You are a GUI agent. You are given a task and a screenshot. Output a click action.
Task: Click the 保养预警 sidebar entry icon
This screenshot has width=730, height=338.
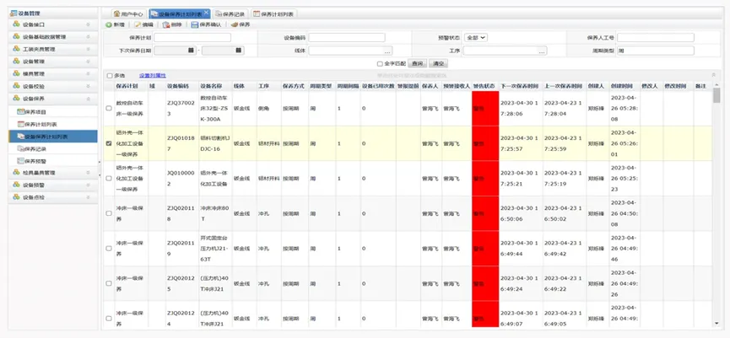(x=20, y=161)
